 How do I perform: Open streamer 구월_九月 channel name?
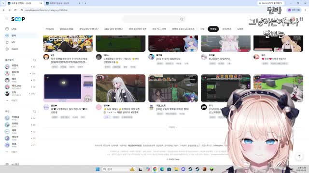click(161, 106)
